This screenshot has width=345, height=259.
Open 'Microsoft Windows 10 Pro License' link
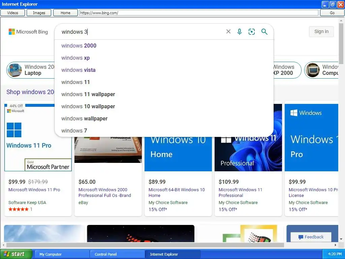pyautogui.click(x=313, y=193)
